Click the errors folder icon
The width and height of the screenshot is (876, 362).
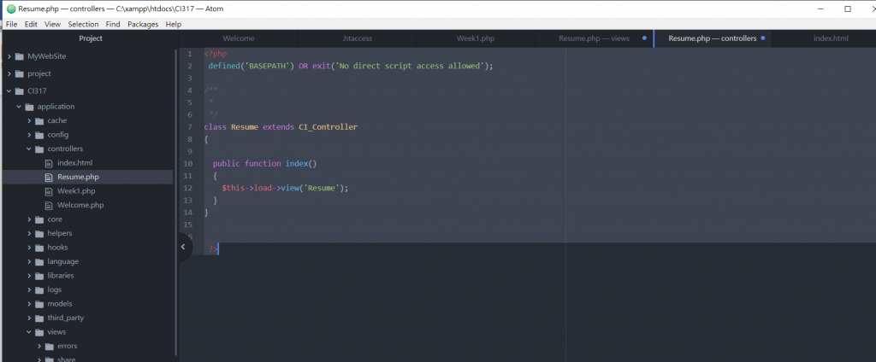coord(49,346)
